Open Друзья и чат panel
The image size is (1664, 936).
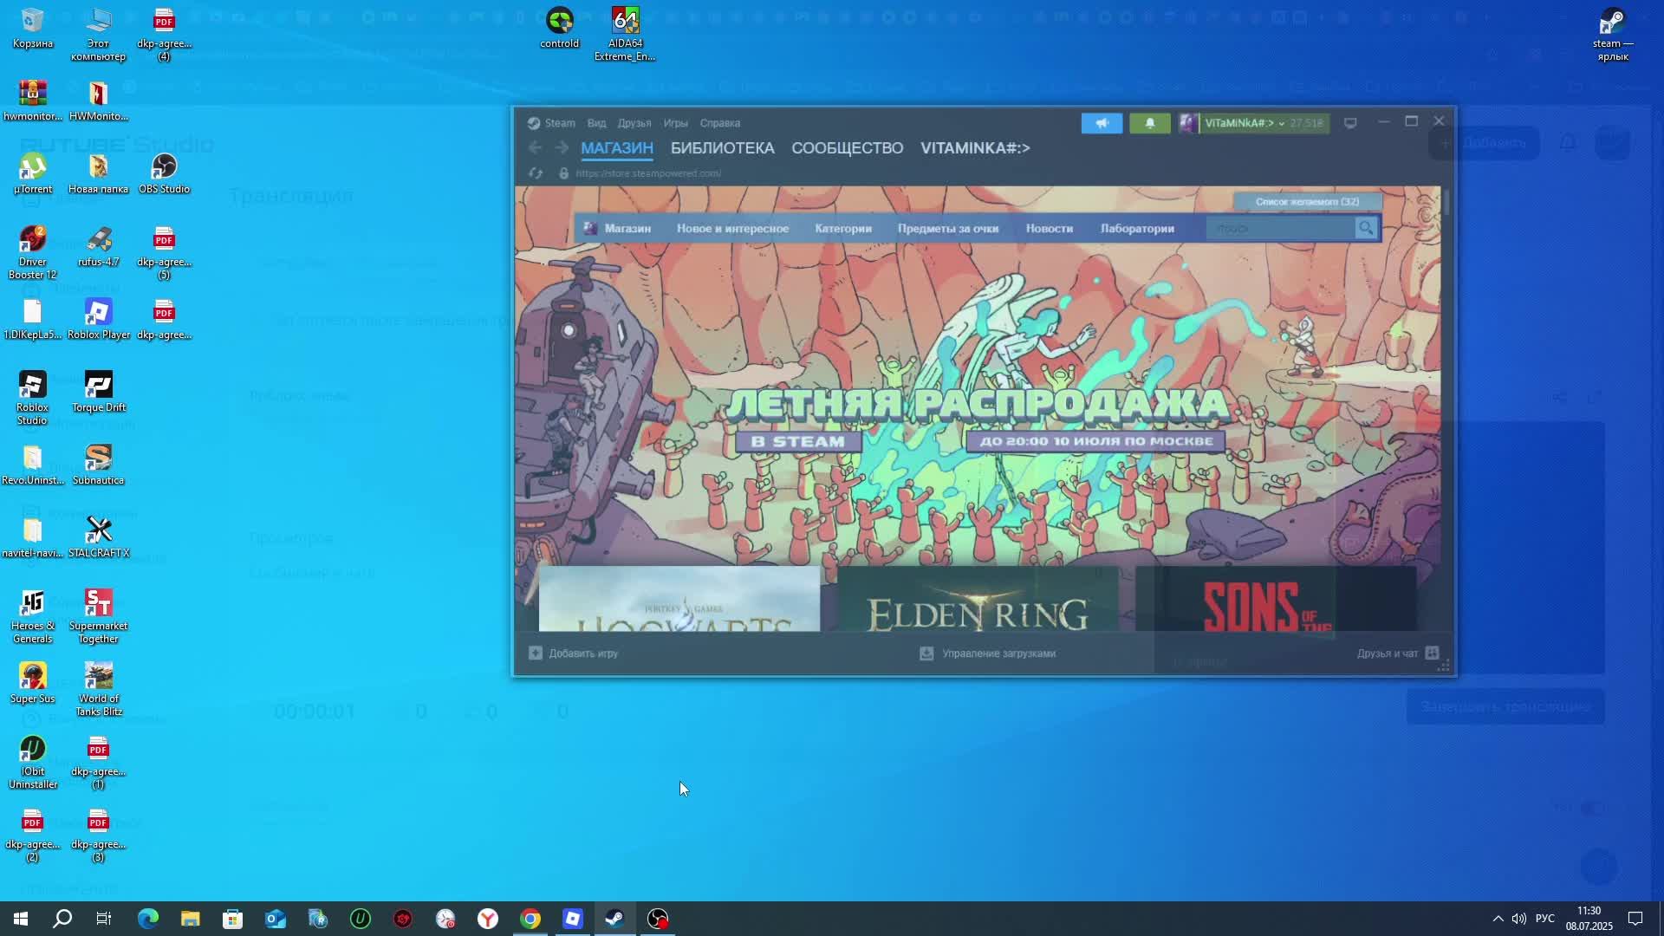(1398, 653)
